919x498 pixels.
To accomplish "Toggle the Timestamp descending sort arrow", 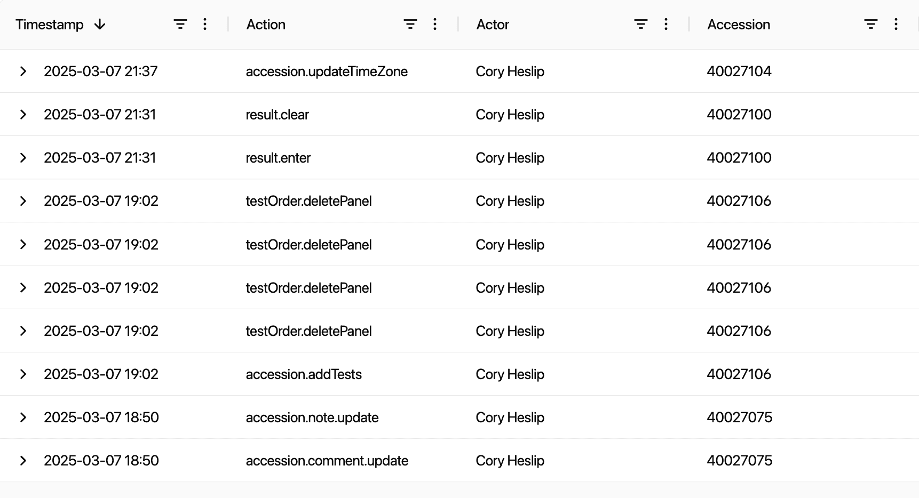I will 100,25.
